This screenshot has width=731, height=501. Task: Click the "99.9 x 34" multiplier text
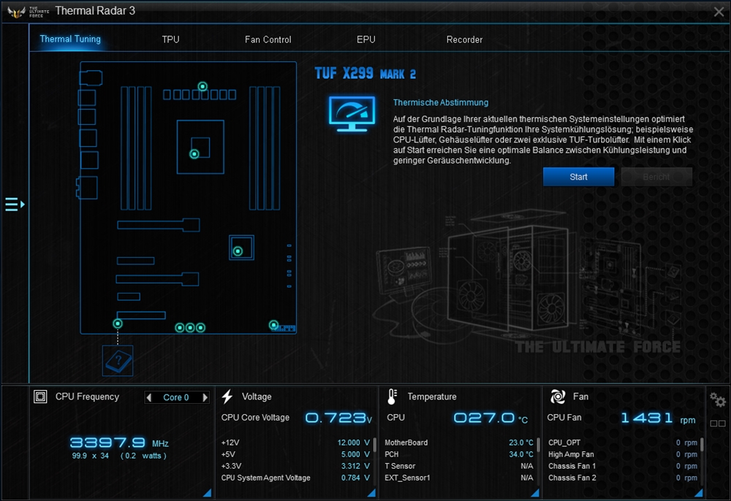coord(91,456)
